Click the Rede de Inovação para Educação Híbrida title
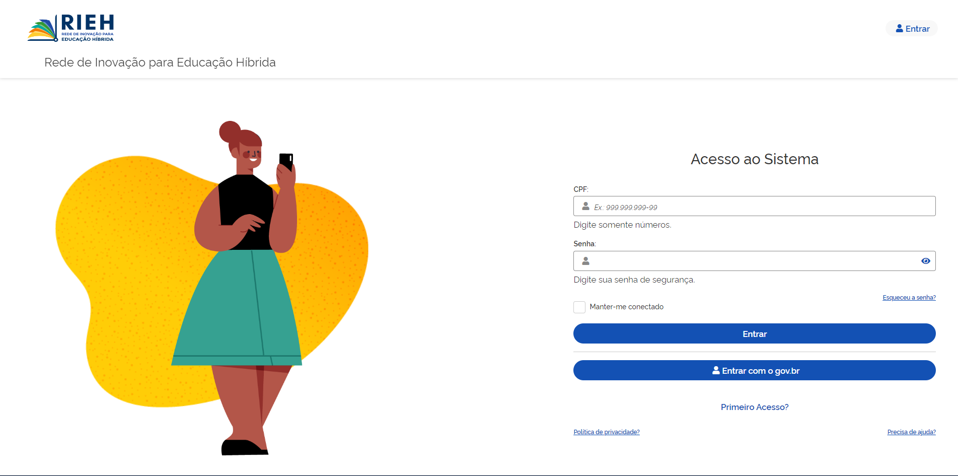Screen dimensions: 958x476 pyautogui.click(x=160, y=62)
